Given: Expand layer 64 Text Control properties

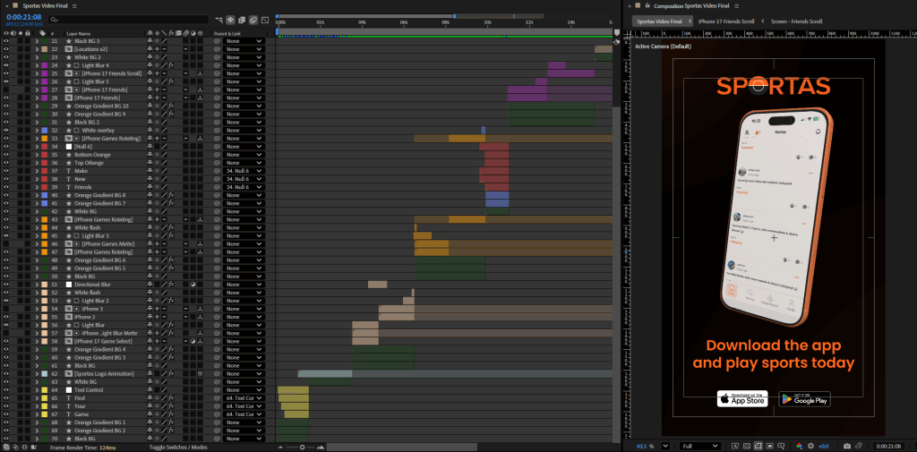Looking at the screenshot, I should pyautogui.click(x=36, y=390).
